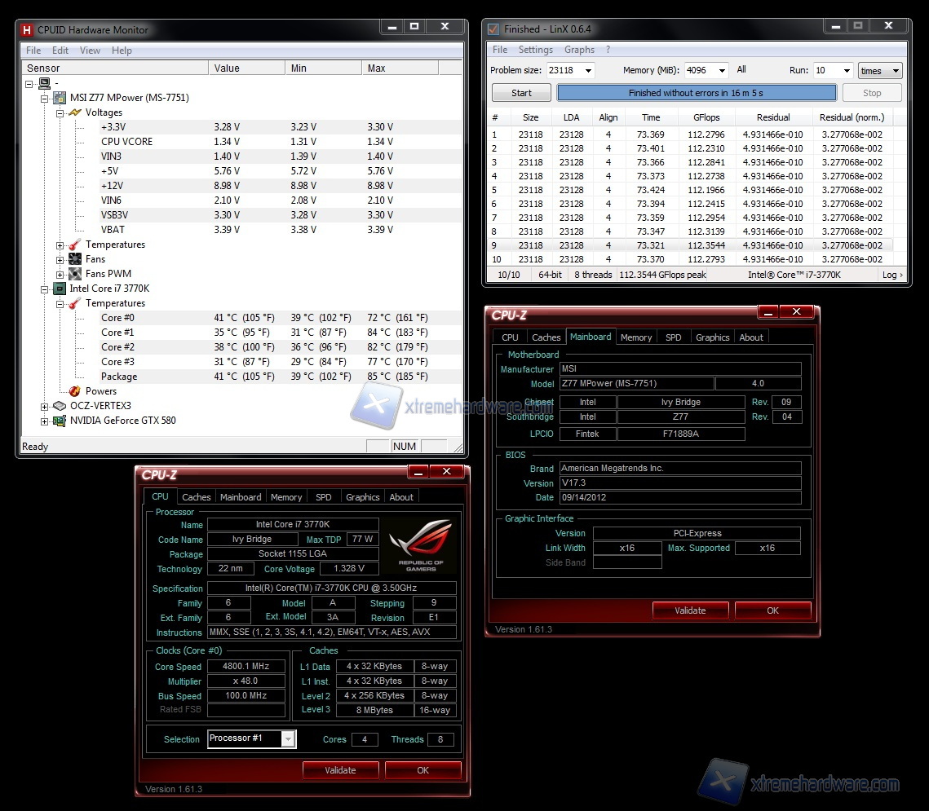Open the Processor #1 selection dropdown

point(288,739)
